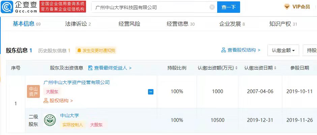The width and height of the screenshot is (317, 135).
Task: Click the Sun Yat-sen University emblem
Action: coord(50,120)
